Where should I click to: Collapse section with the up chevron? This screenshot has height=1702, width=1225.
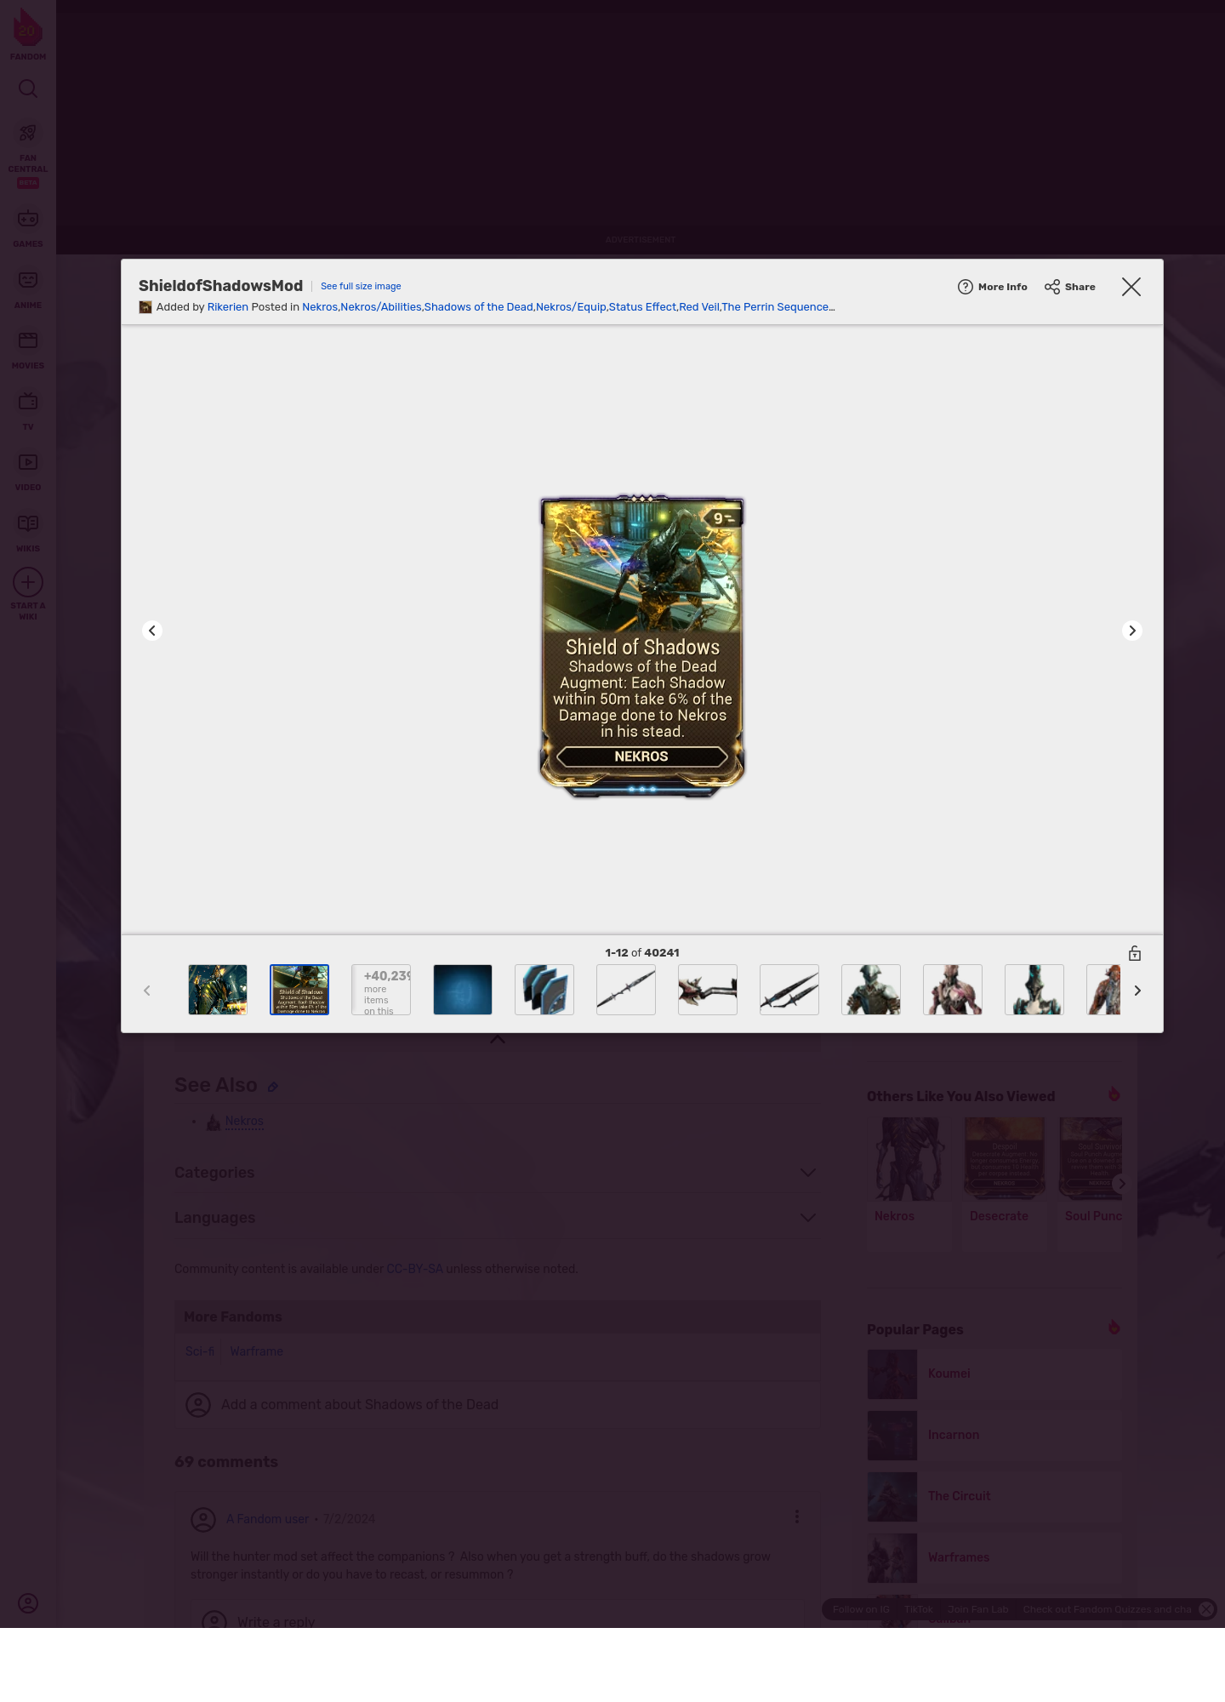coord(498,1039)
